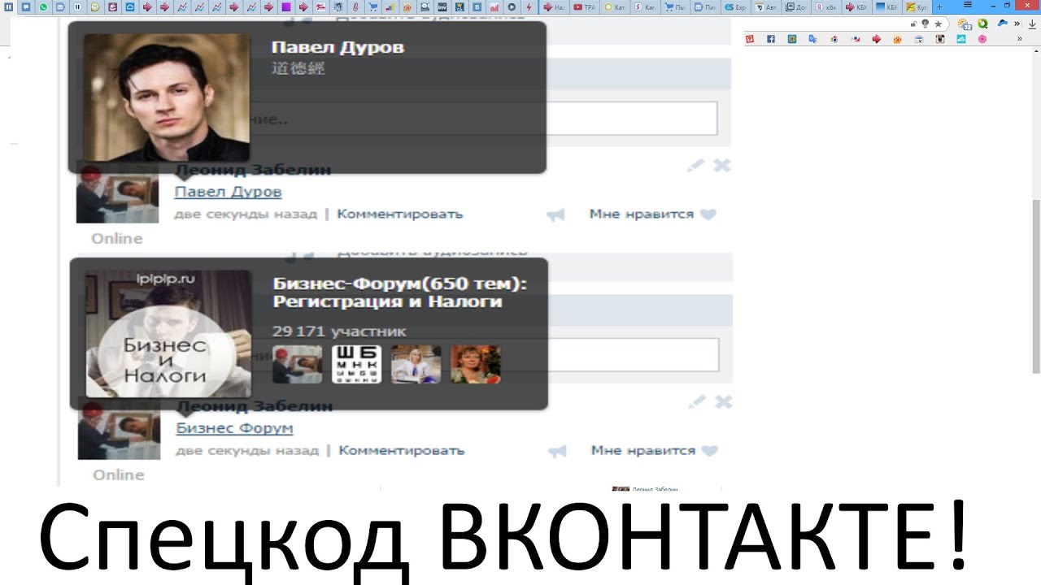This screenshot has height=585, width=1041.
Task: Open the red arrow bookmark in bookmarks bar
Action: (x=877, y=39)
